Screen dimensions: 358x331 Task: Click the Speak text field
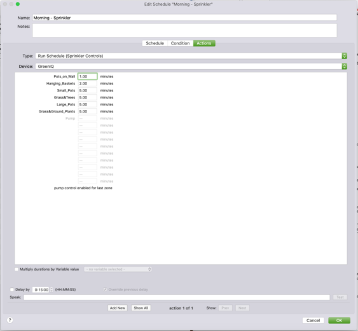click(177, 297)
